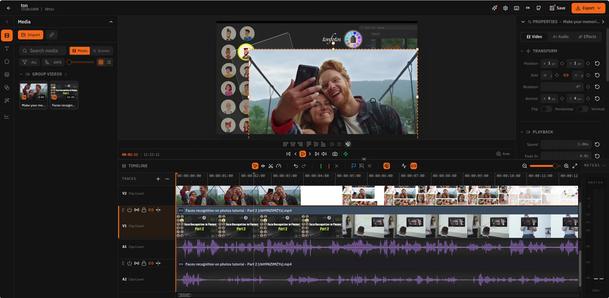Collapse the GROUP VIDEOS section

[x=21, y=74]
